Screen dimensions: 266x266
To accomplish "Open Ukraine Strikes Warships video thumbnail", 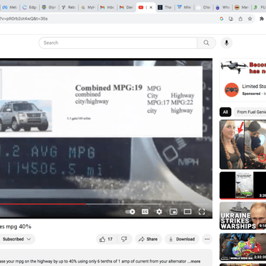I will 243,216.
